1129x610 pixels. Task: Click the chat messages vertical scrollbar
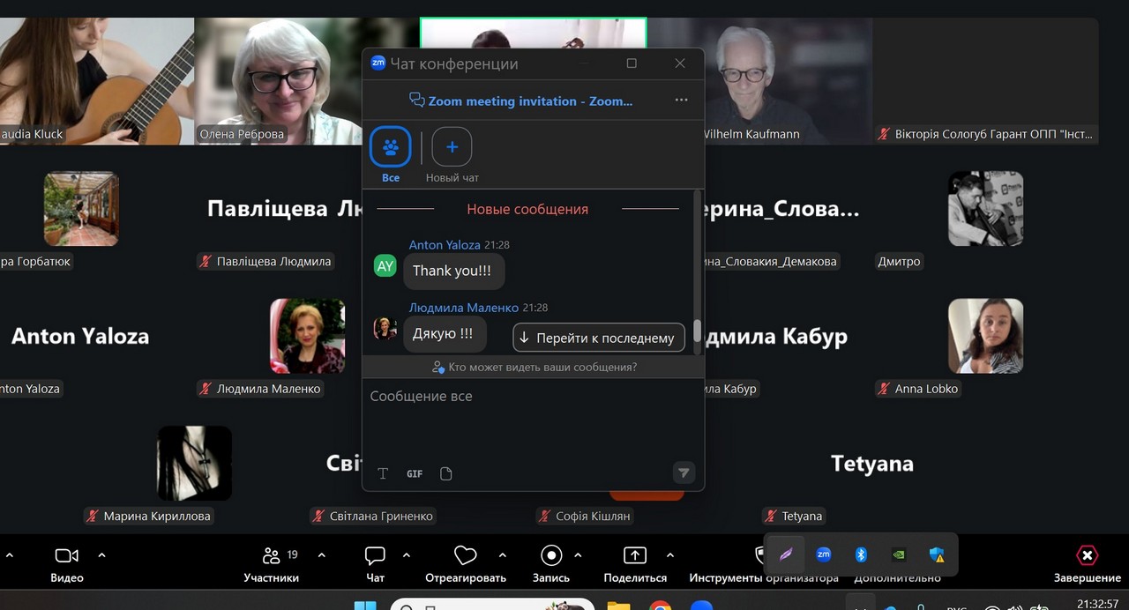point(697,330)
